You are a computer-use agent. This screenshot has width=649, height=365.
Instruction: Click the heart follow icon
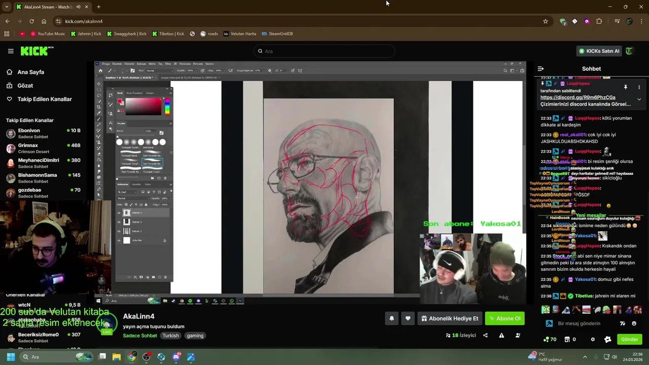(408, 318)
